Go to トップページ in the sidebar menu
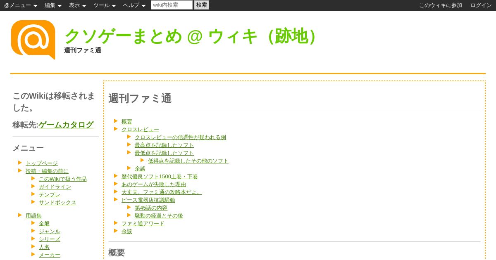The image size is (496, 260). point(42,163)
